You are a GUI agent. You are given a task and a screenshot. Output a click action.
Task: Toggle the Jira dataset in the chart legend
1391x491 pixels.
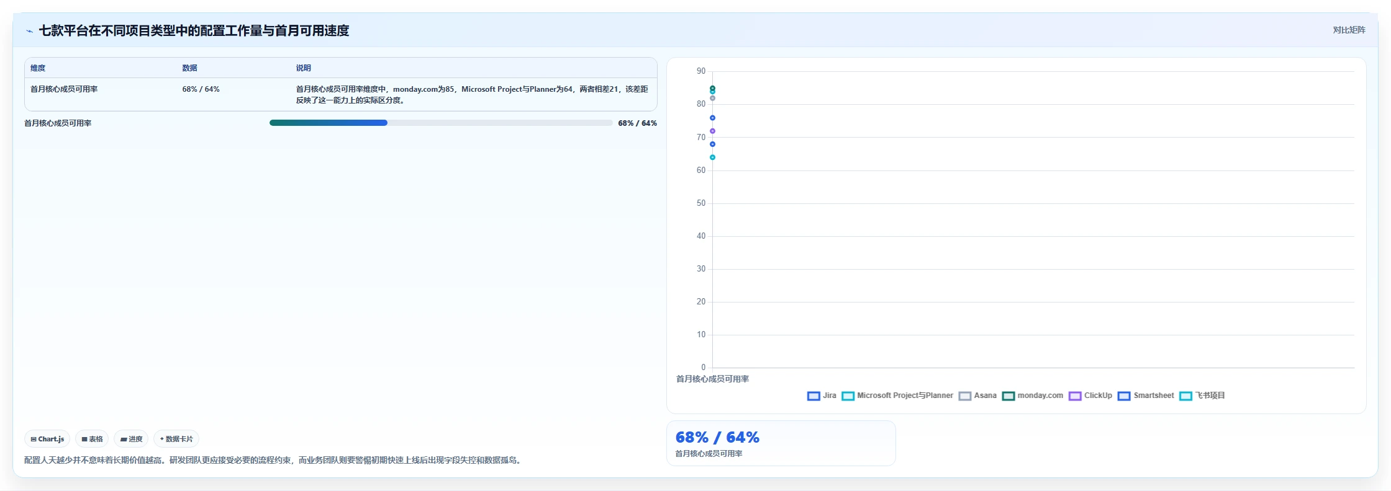[x=822, y=396]
